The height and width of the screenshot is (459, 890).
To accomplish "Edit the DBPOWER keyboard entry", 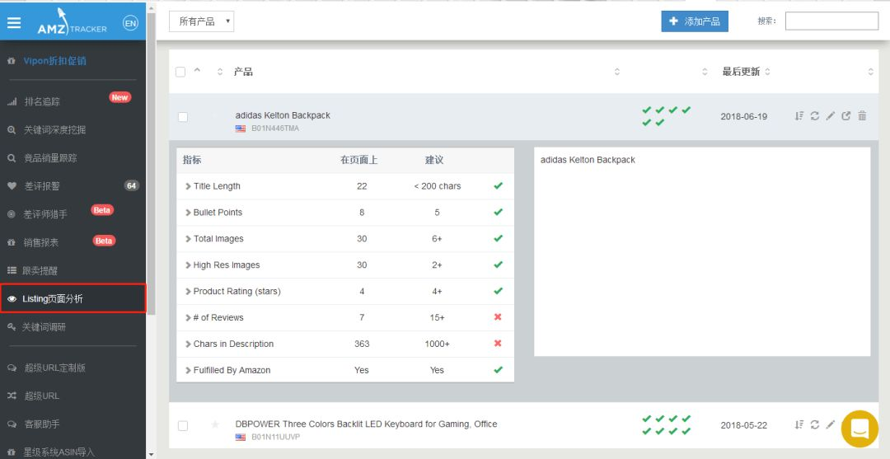I will (831, 424).
